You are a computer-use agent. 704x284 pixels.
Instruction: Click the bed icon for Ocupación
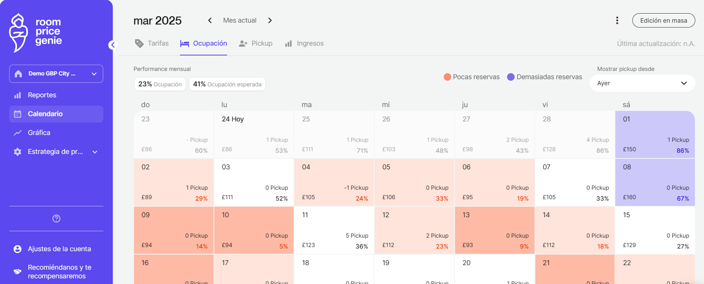(x=184, y=44)
